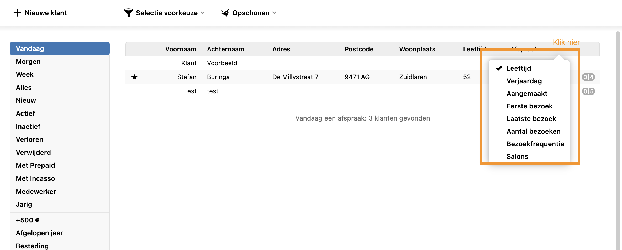Enable the Aantal bezoeken column option
This screenshot has height=250, width=622.
[533, 131]
